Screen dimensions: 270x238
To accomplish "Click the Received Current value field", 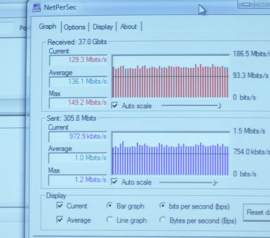I will point(78,60).
